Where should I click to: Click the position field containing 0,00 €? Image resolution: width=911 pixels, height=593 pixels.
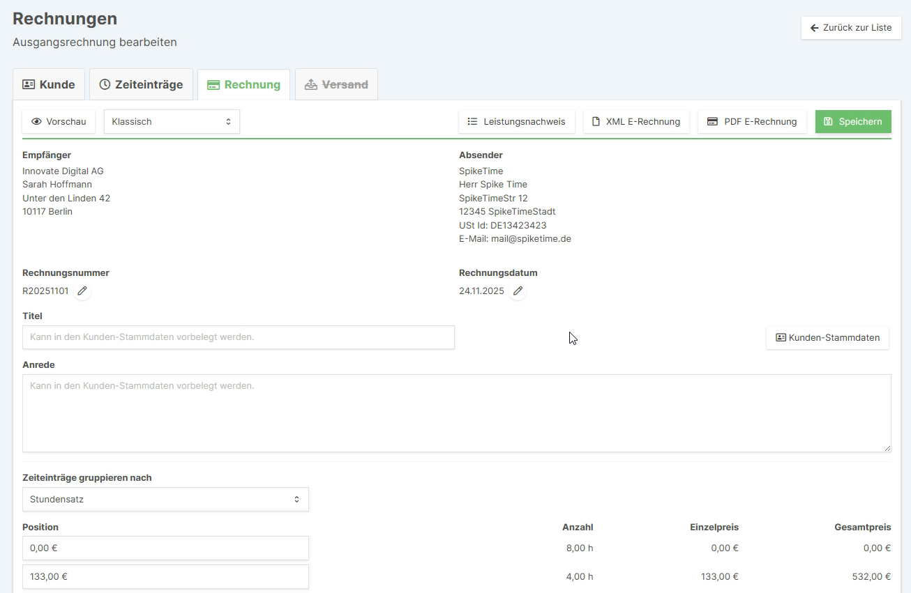tap(165, 548)
